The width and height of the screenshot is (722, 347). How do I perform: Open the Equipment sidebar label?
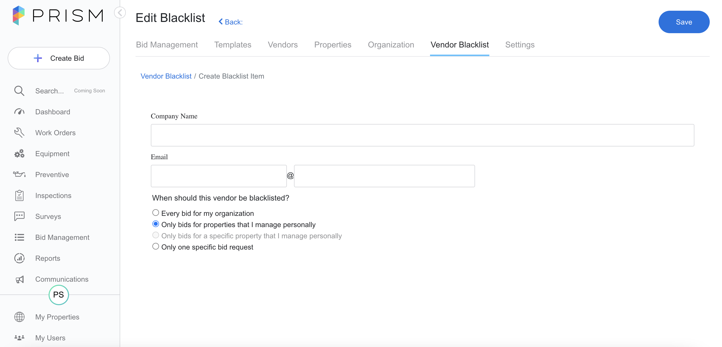[x=52, y=154]
